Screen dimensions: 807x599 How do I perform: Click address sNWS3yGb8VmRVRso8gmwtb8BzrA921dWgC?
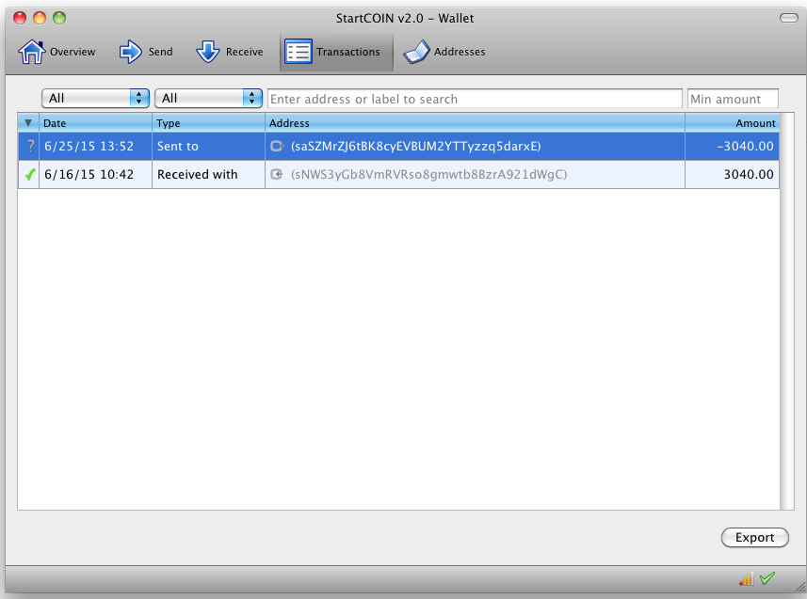click(428, 175)
